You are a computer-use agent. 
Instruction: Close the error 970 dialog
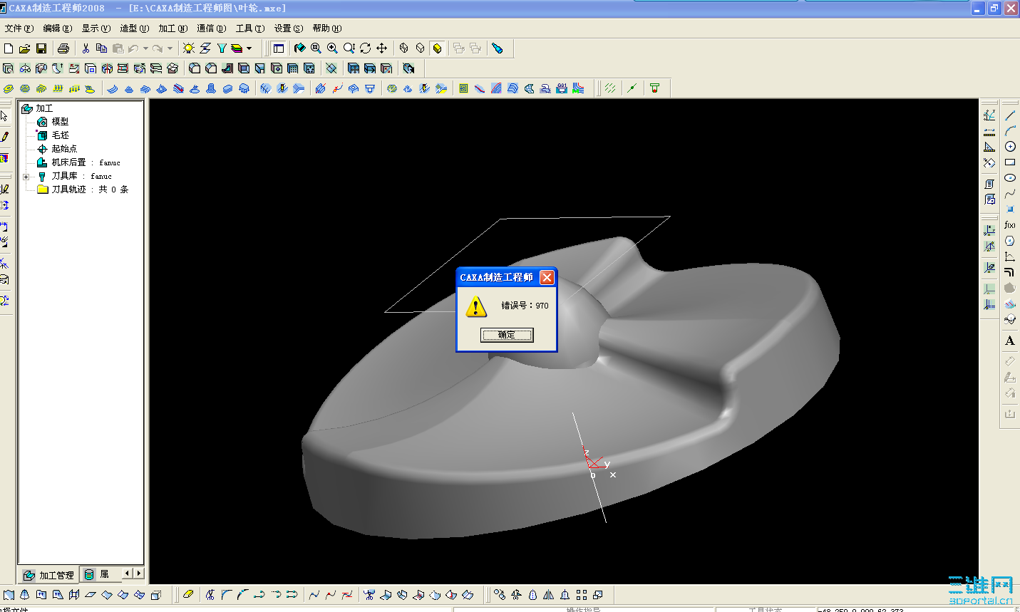547,277
